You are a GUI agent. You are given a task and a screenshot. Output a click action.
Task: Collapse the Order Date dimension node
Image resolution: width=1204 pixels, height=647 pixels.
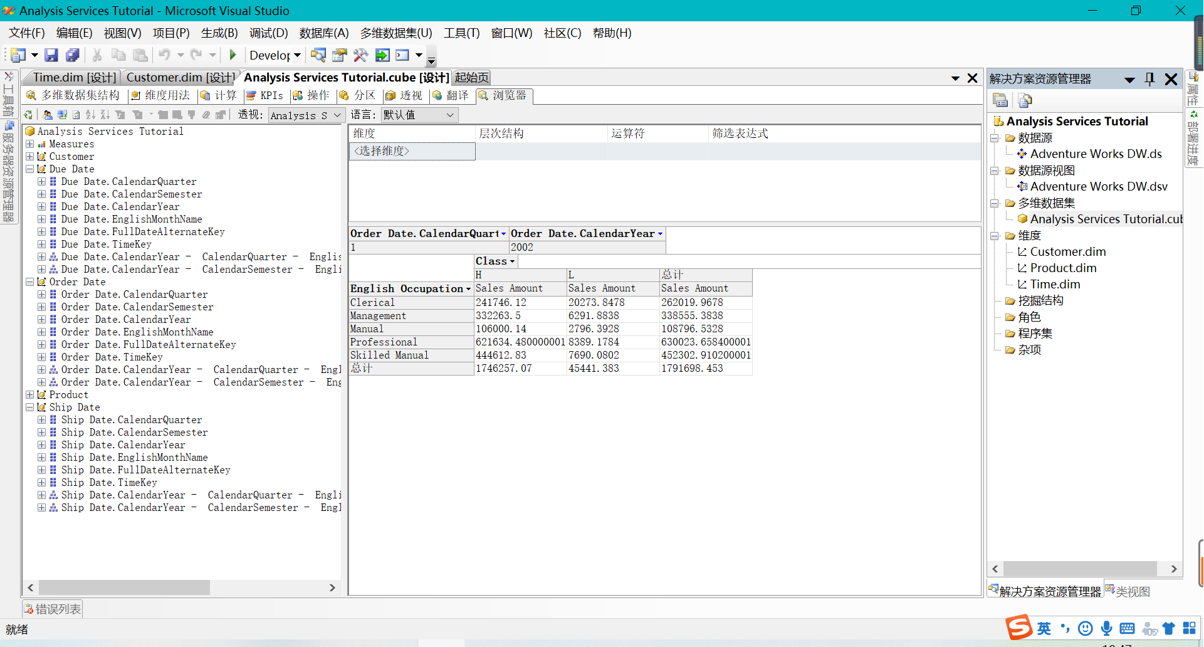tap(29, 282)
